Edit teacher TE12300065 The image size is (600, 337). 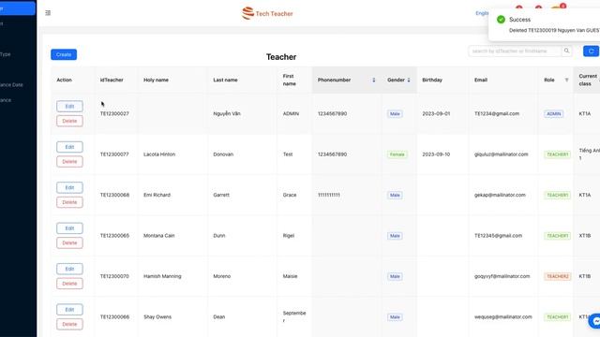(x=69, y=228)
